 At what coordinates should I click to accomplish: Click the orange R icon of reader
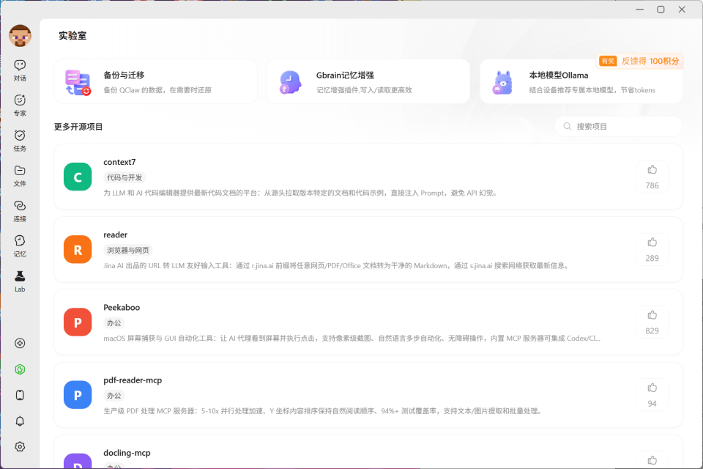coord(78,250)
